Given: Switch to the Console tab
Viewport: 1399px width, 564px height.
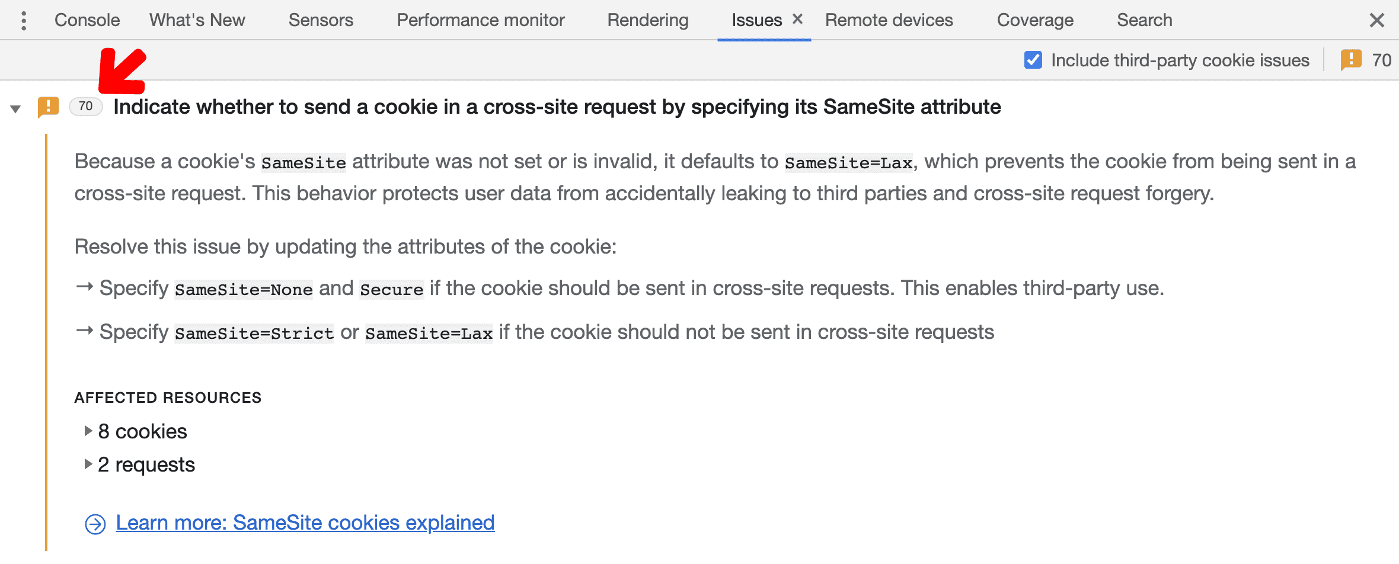Looking at the screenshot, I should click(x=87, y=20).
